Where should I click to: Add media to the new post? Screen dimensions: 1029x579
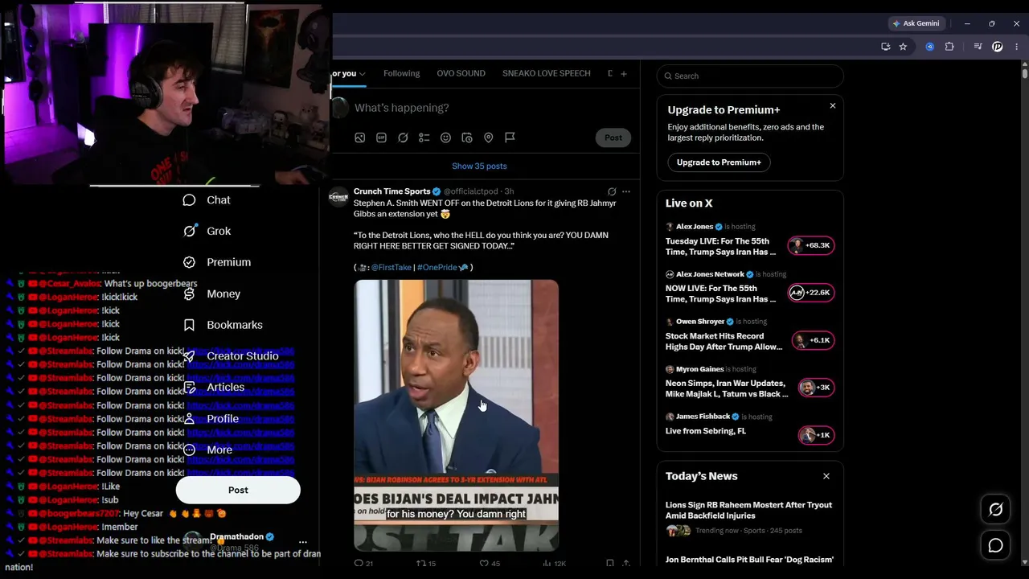tap(360, 138)
